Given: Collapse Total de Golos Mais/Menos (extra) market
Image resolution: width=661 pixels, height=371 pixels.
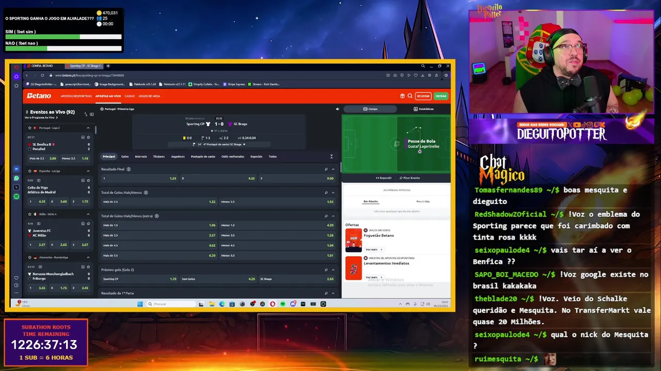Looking at the screenshot, I should 333,216.
